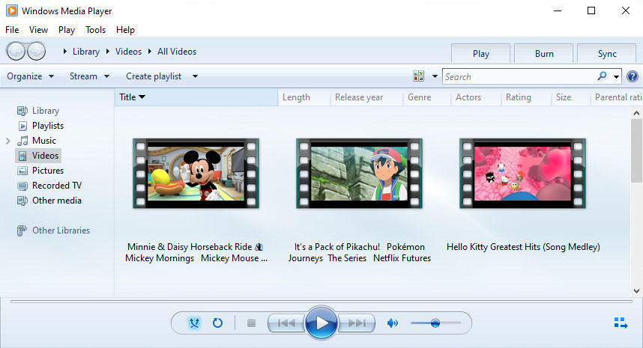
Task: Click the Music note icon in the sidebar
Action: 22,141
